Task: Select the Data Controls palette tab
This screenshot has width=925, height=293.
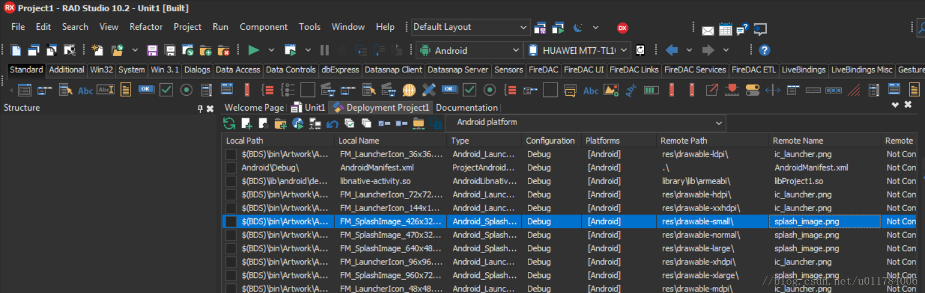Action: (x=291, y=70)
